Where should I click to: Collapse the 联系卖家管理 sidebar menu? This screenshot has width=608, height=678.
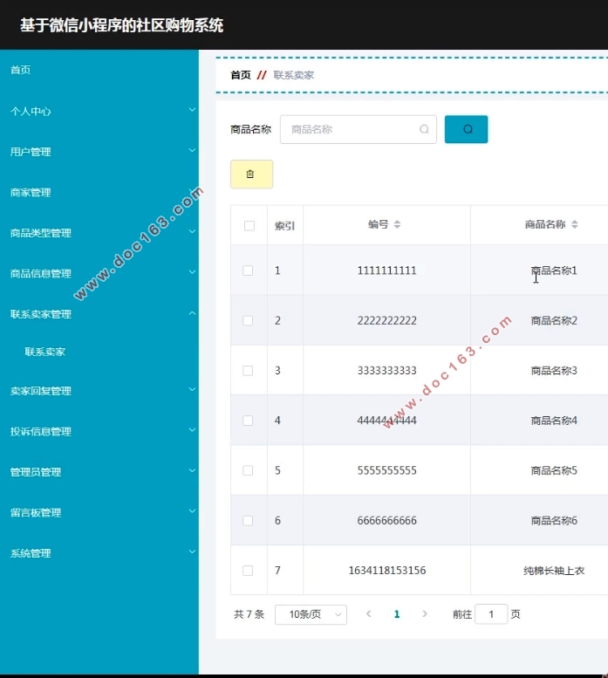click(99, 314)
